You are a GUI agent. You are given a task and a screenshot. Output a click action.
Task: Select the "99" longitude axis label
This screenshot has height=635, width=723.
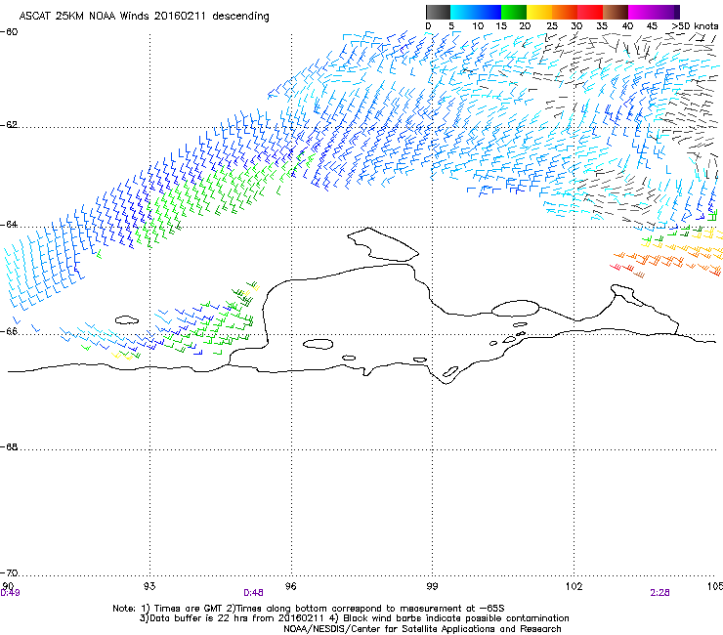pyautogui.click(x=432, y=586)
